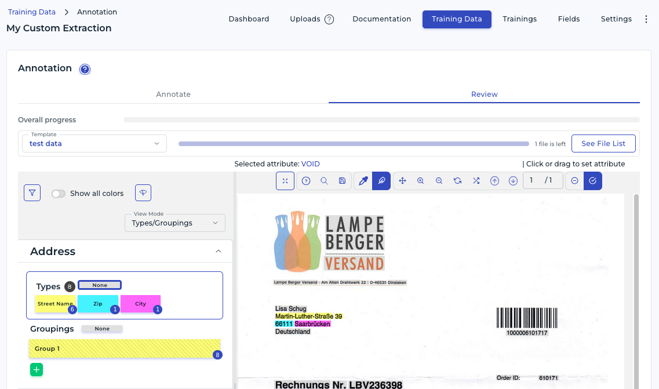Image resolution: width=659 pixels, height=389 pixels.
Task: Click the Lampe Berger Versand logo
Action: coord(329,241)
